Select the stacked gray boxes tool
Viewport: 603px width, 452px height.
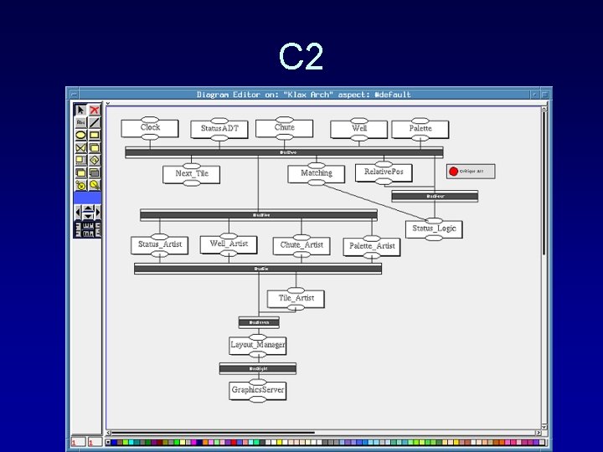pyautogui.click(x=94, y=172)
